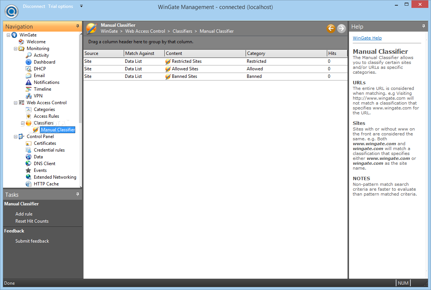Click the WinGate logo icon in title bar

11,11
